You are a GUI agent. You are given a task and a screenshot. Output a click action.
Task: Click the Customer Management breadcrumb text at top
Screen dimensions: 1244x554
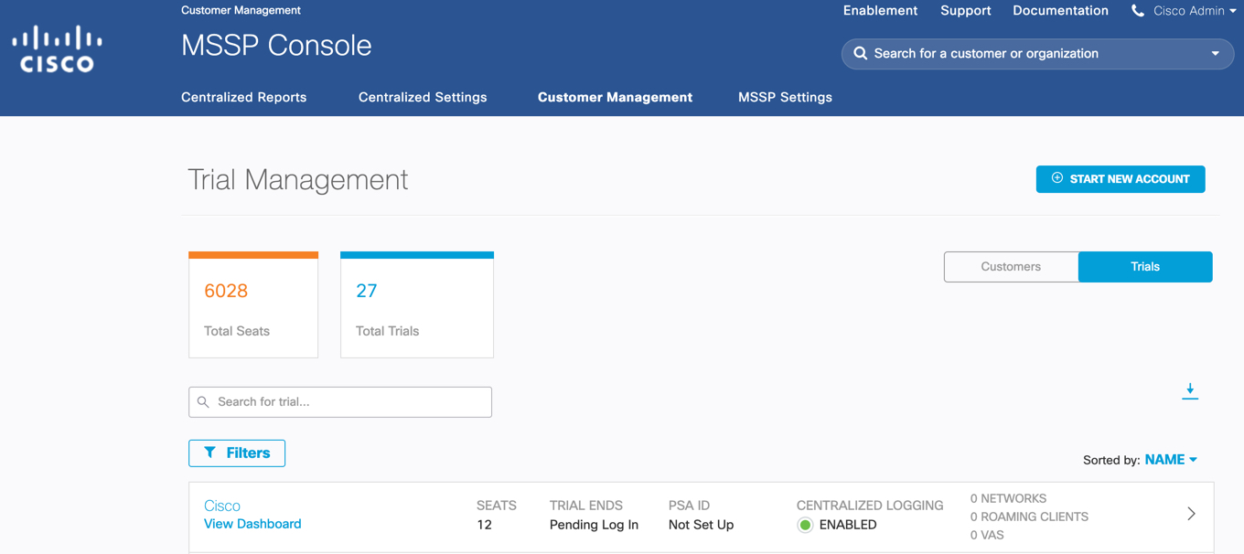click(241, 10)
